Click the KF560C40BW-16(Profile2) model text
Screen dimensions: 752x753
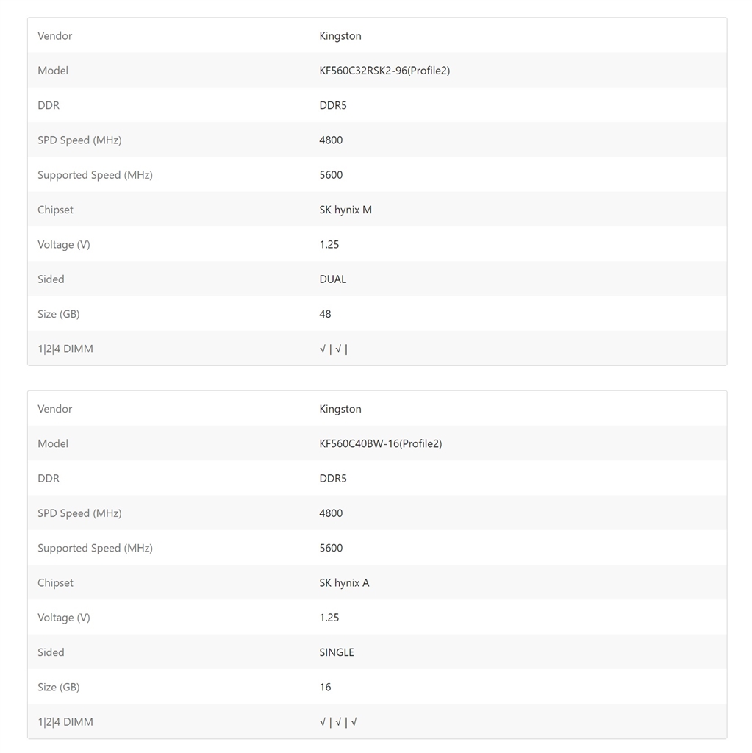coord(380,443)
